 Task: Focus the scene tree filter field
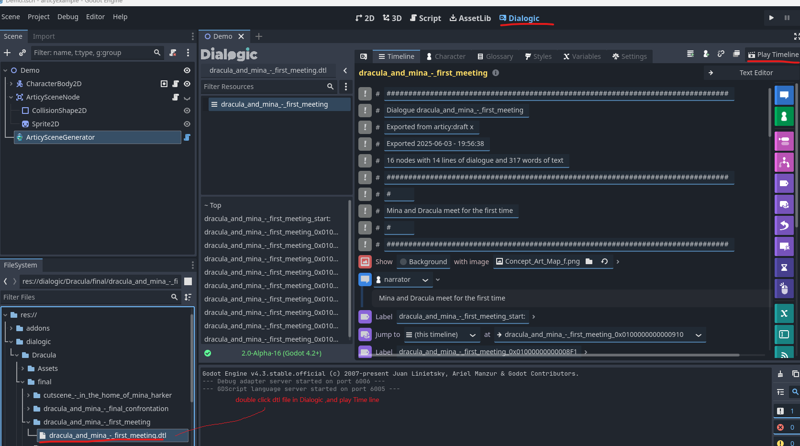click(x=97, y=53)
